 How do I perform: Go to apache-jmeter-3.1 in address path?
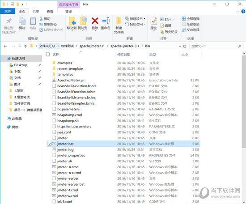(125, 46)
